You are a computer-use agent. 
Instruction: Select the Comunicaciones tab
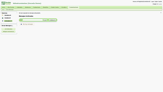(x=74, y=7)
